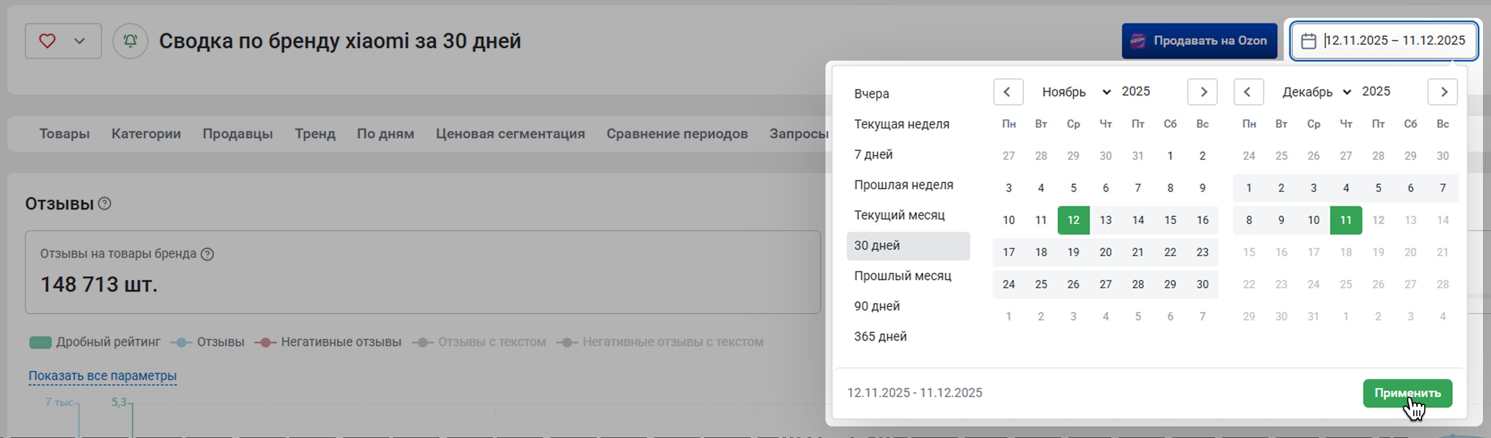Toggle Дробный рейтинг series in chart legend
Screen dimensions: 1491x438
[x=96, y=342]
